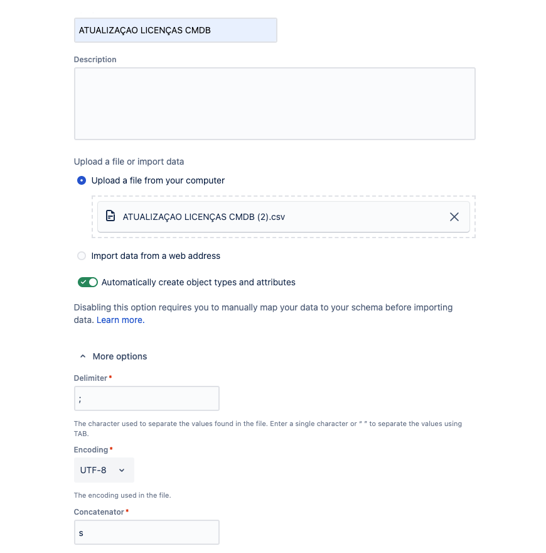Click the Import data from a web address label

coord(156,256)
